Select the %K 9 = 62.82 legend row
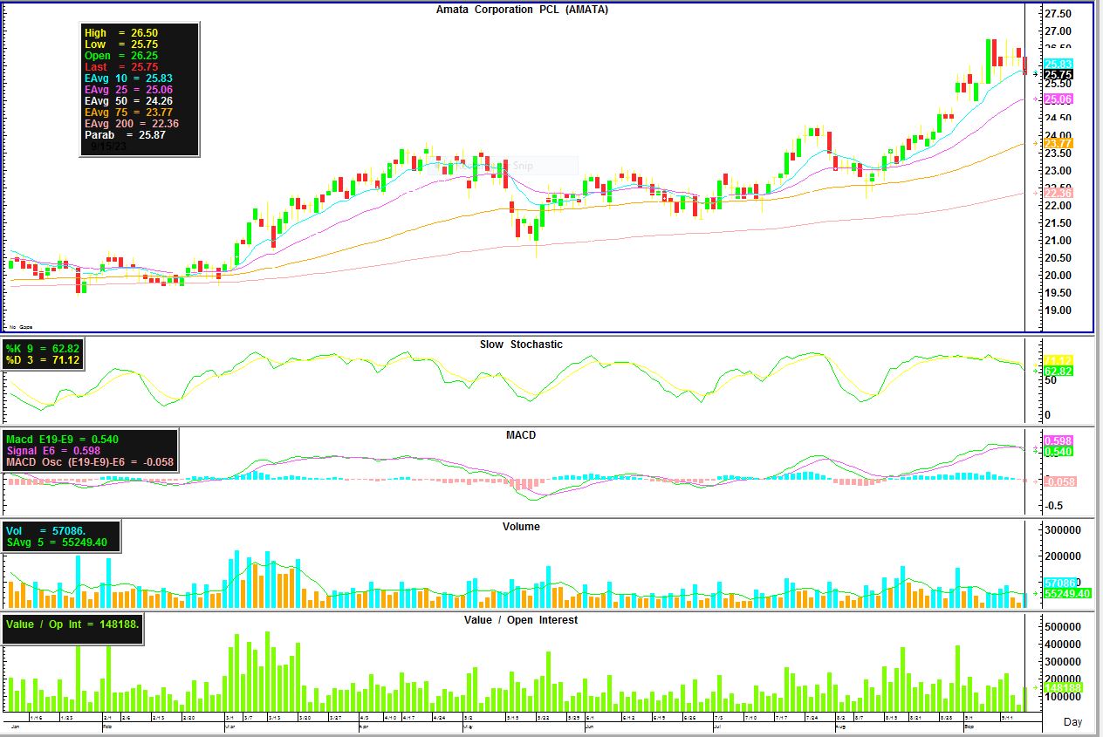This screenshot has height=737, width=1103. pyautogui.click(x=43, y=350)
